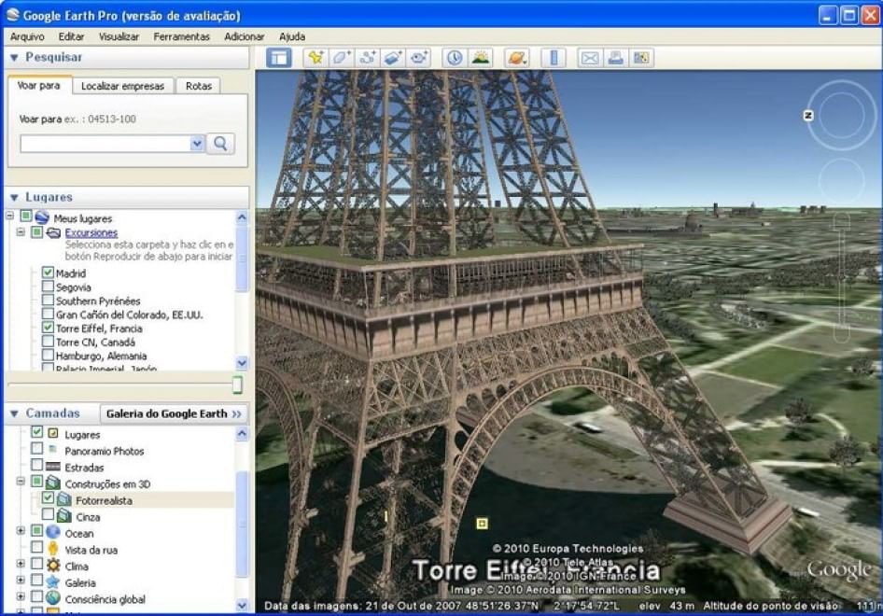Open the Ajuda menu
The image size is (883, 616).
tap(292, 36)
